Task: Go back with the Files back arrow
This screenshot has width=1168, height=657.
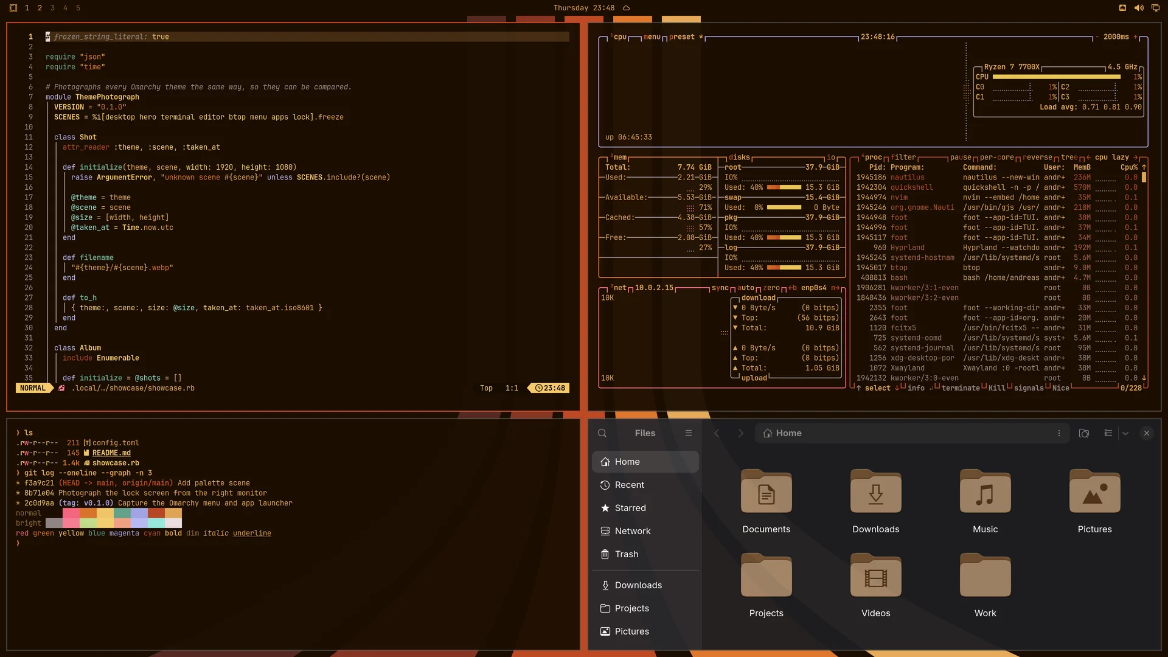Action: 717,433
